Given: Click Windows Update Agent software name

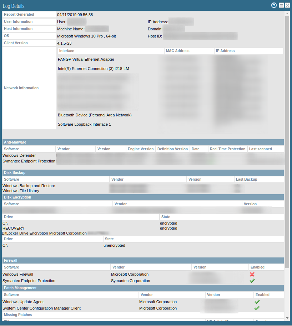Looking at the screenshot, I should 23,302.
